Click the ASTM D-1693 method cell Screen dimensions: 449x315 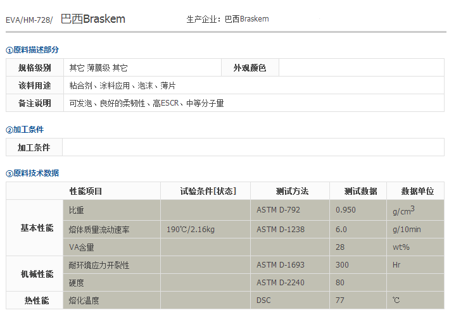[290, 265]
